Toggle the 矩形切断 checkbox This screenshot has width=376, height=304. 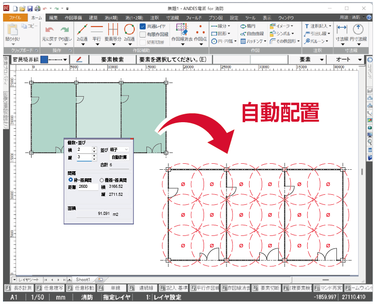point(143,43)
